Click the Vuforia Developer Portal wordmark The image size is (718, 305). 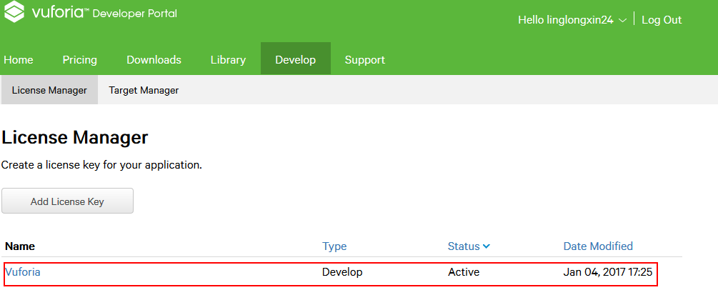coord(104,13)
